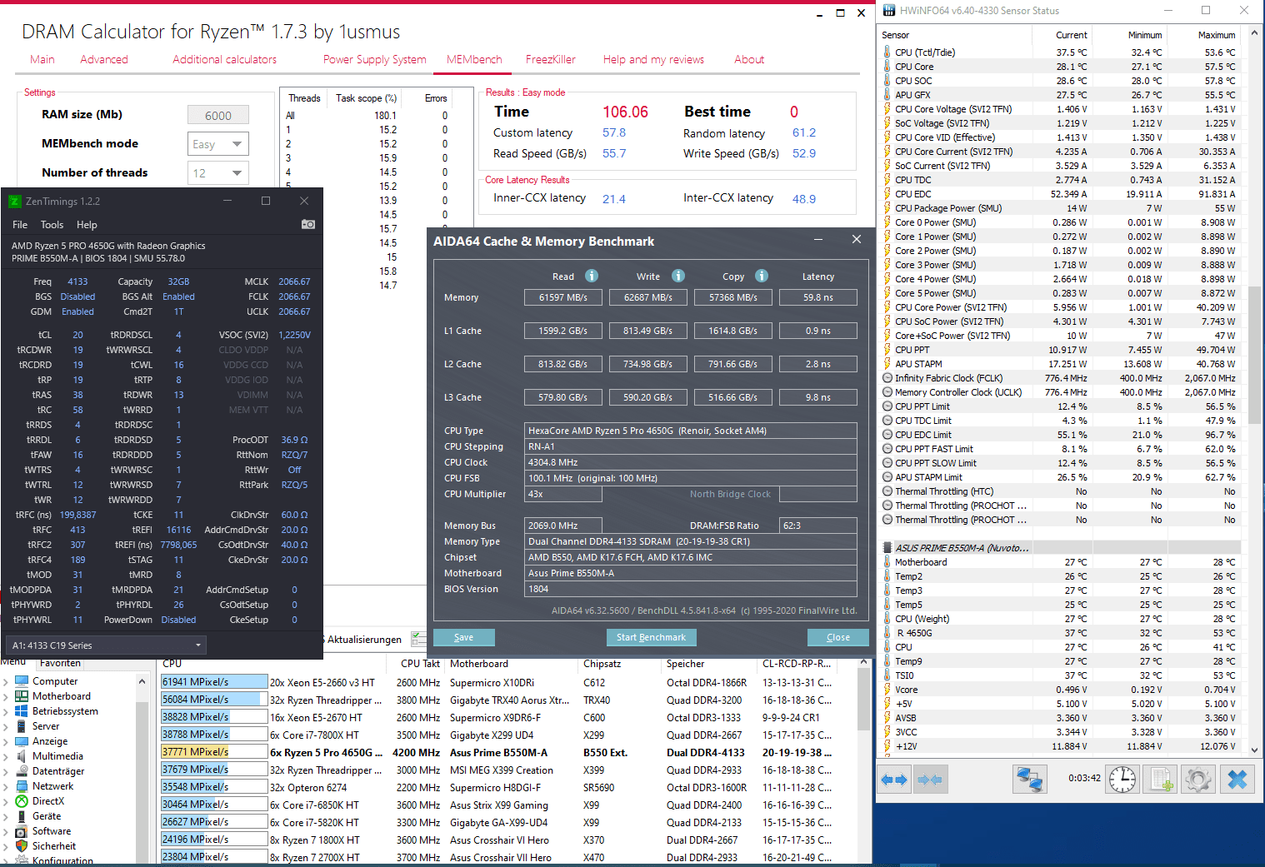Open HWiNFO sensor settings gear icon
This screenshot has height=867, width=1265.
click(1198, 780)
